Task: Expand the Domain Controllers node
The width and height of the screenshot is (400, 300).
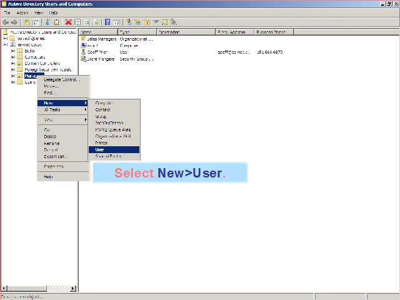Action: pos(13,63)
